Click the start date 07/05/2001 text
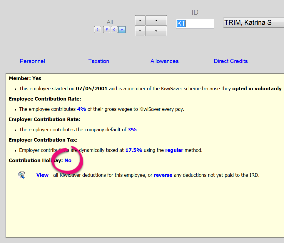 coord(92,89)
